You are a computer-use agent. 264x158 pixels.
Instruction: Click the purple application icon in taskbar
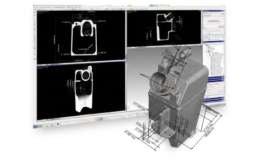point(58,125)
